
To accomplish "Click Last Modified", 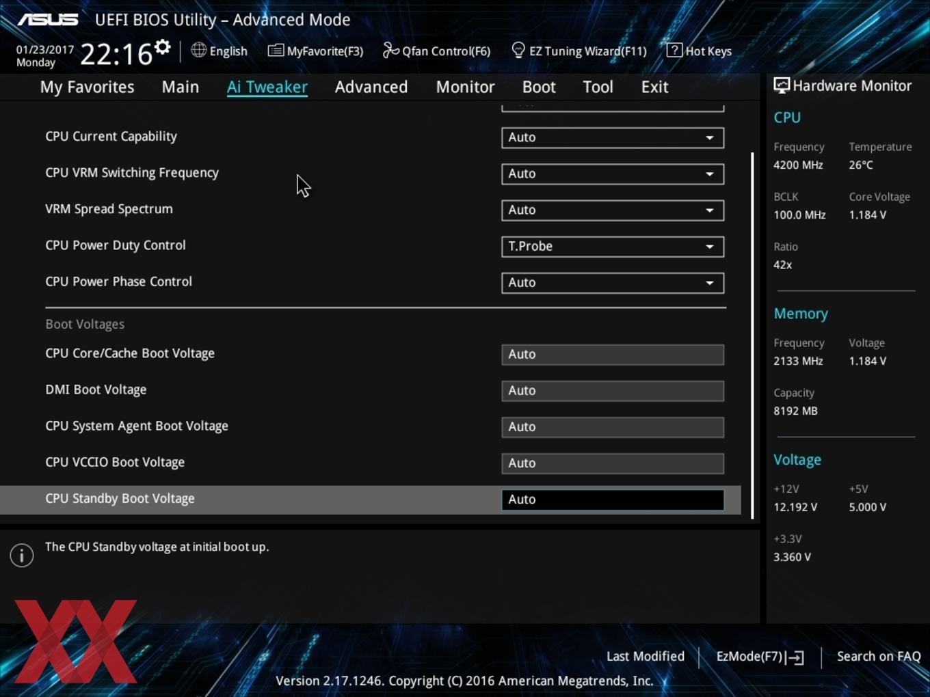I will coord(646,656).
